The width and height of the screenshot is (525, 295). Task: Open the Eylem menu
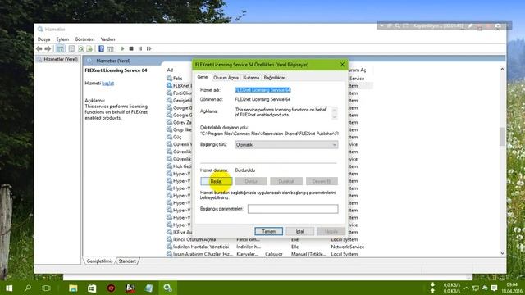pos(62,39)
